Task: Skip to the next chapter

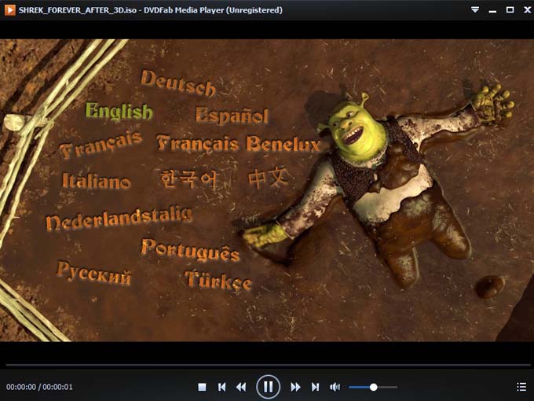Action: (x=316, y=387)
